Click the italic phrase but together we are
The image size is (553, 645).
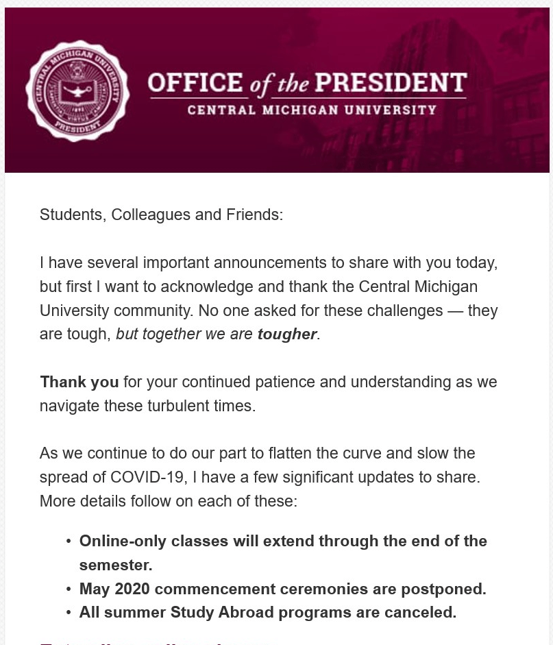pos(185,334)
